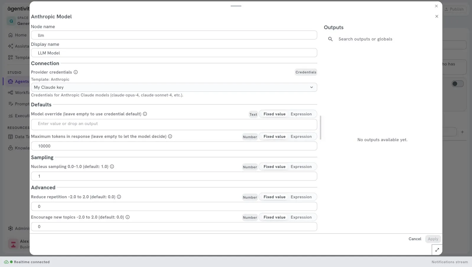
Task: Select Fixed value for Model override
Action: [x=274, y=114]
